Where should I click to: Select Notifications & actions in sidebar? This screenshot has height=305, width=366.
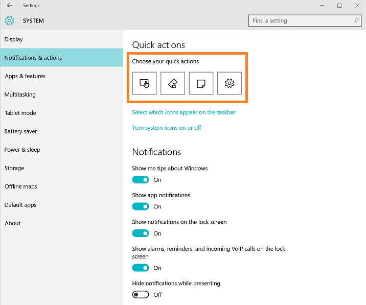62,58
